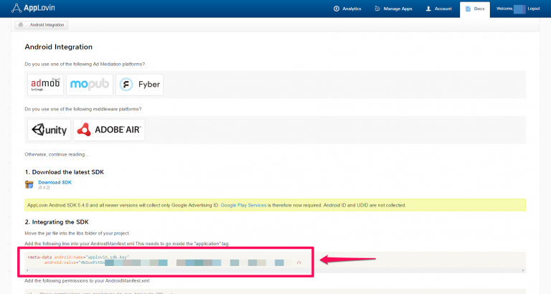Go to Manage Apps
This screenshot has width=551, height=294.
click(x=395, y=9)
